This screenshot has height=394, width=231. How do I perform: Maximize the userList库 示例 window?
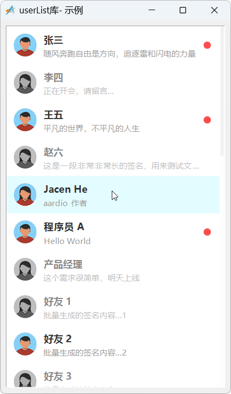point(183,10)
